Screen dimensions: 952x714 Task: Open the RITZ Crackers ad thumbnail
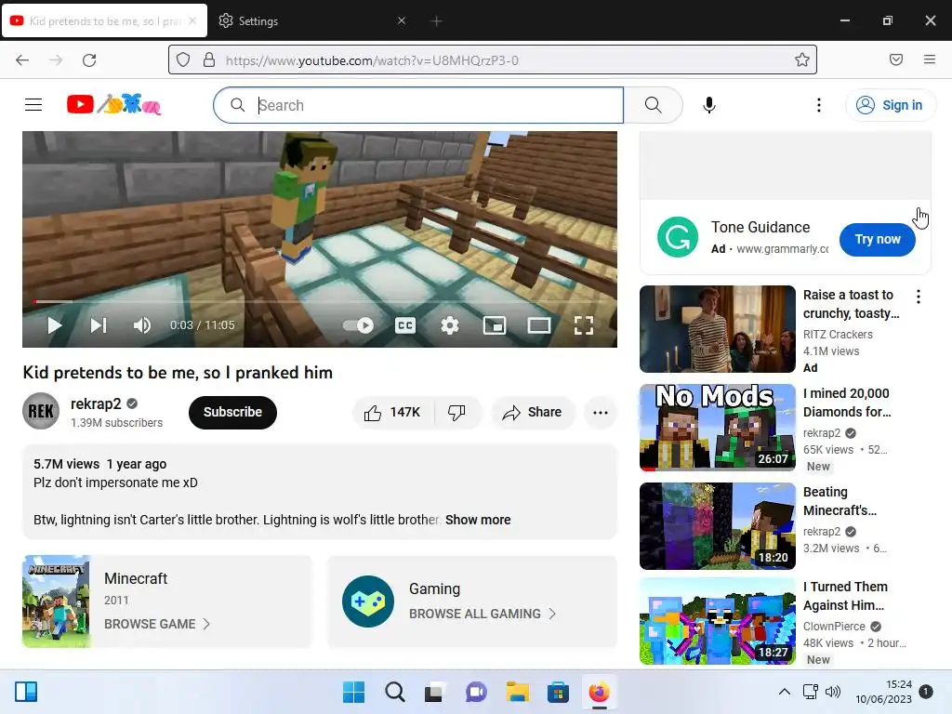[717, 329]
